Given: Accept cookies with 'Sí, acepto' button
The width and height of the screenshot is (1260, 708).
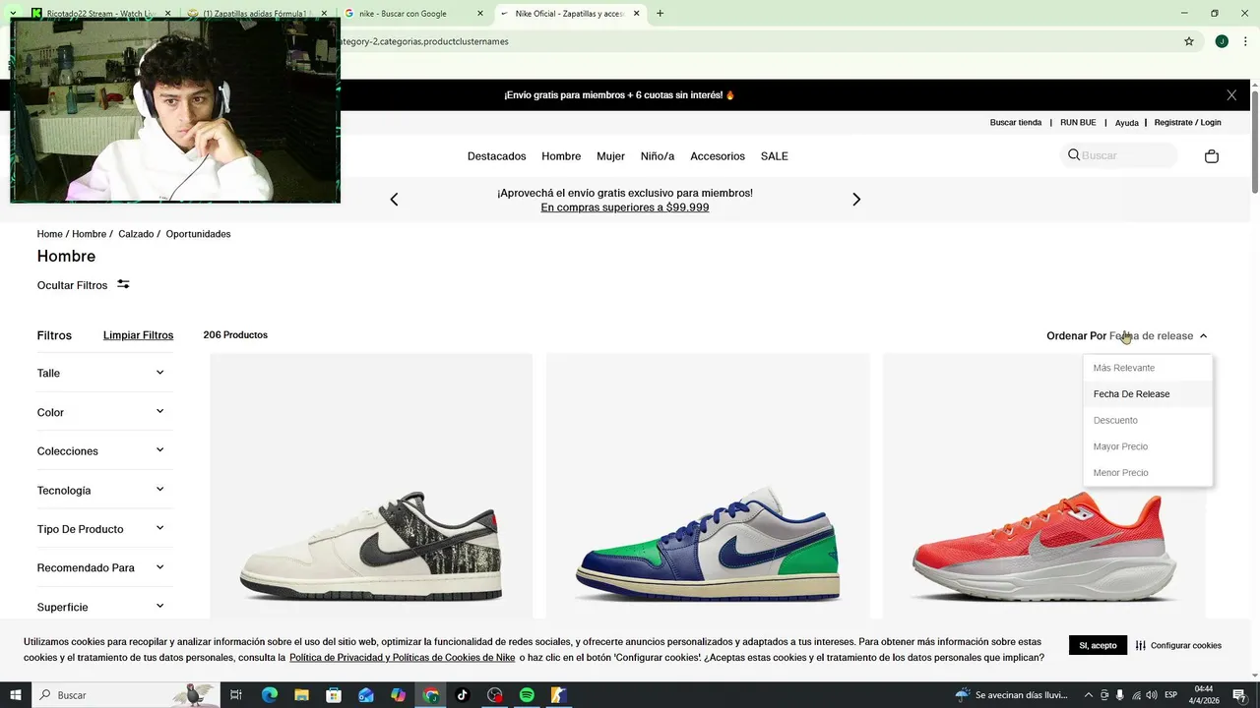Looking at the screenshot, I should point(1098,646).
